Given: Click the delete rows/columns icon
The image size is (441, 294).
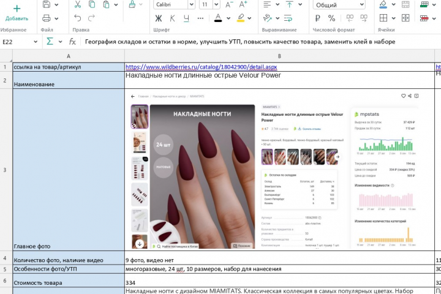Looking at the screenshot, I should [424, 18].
